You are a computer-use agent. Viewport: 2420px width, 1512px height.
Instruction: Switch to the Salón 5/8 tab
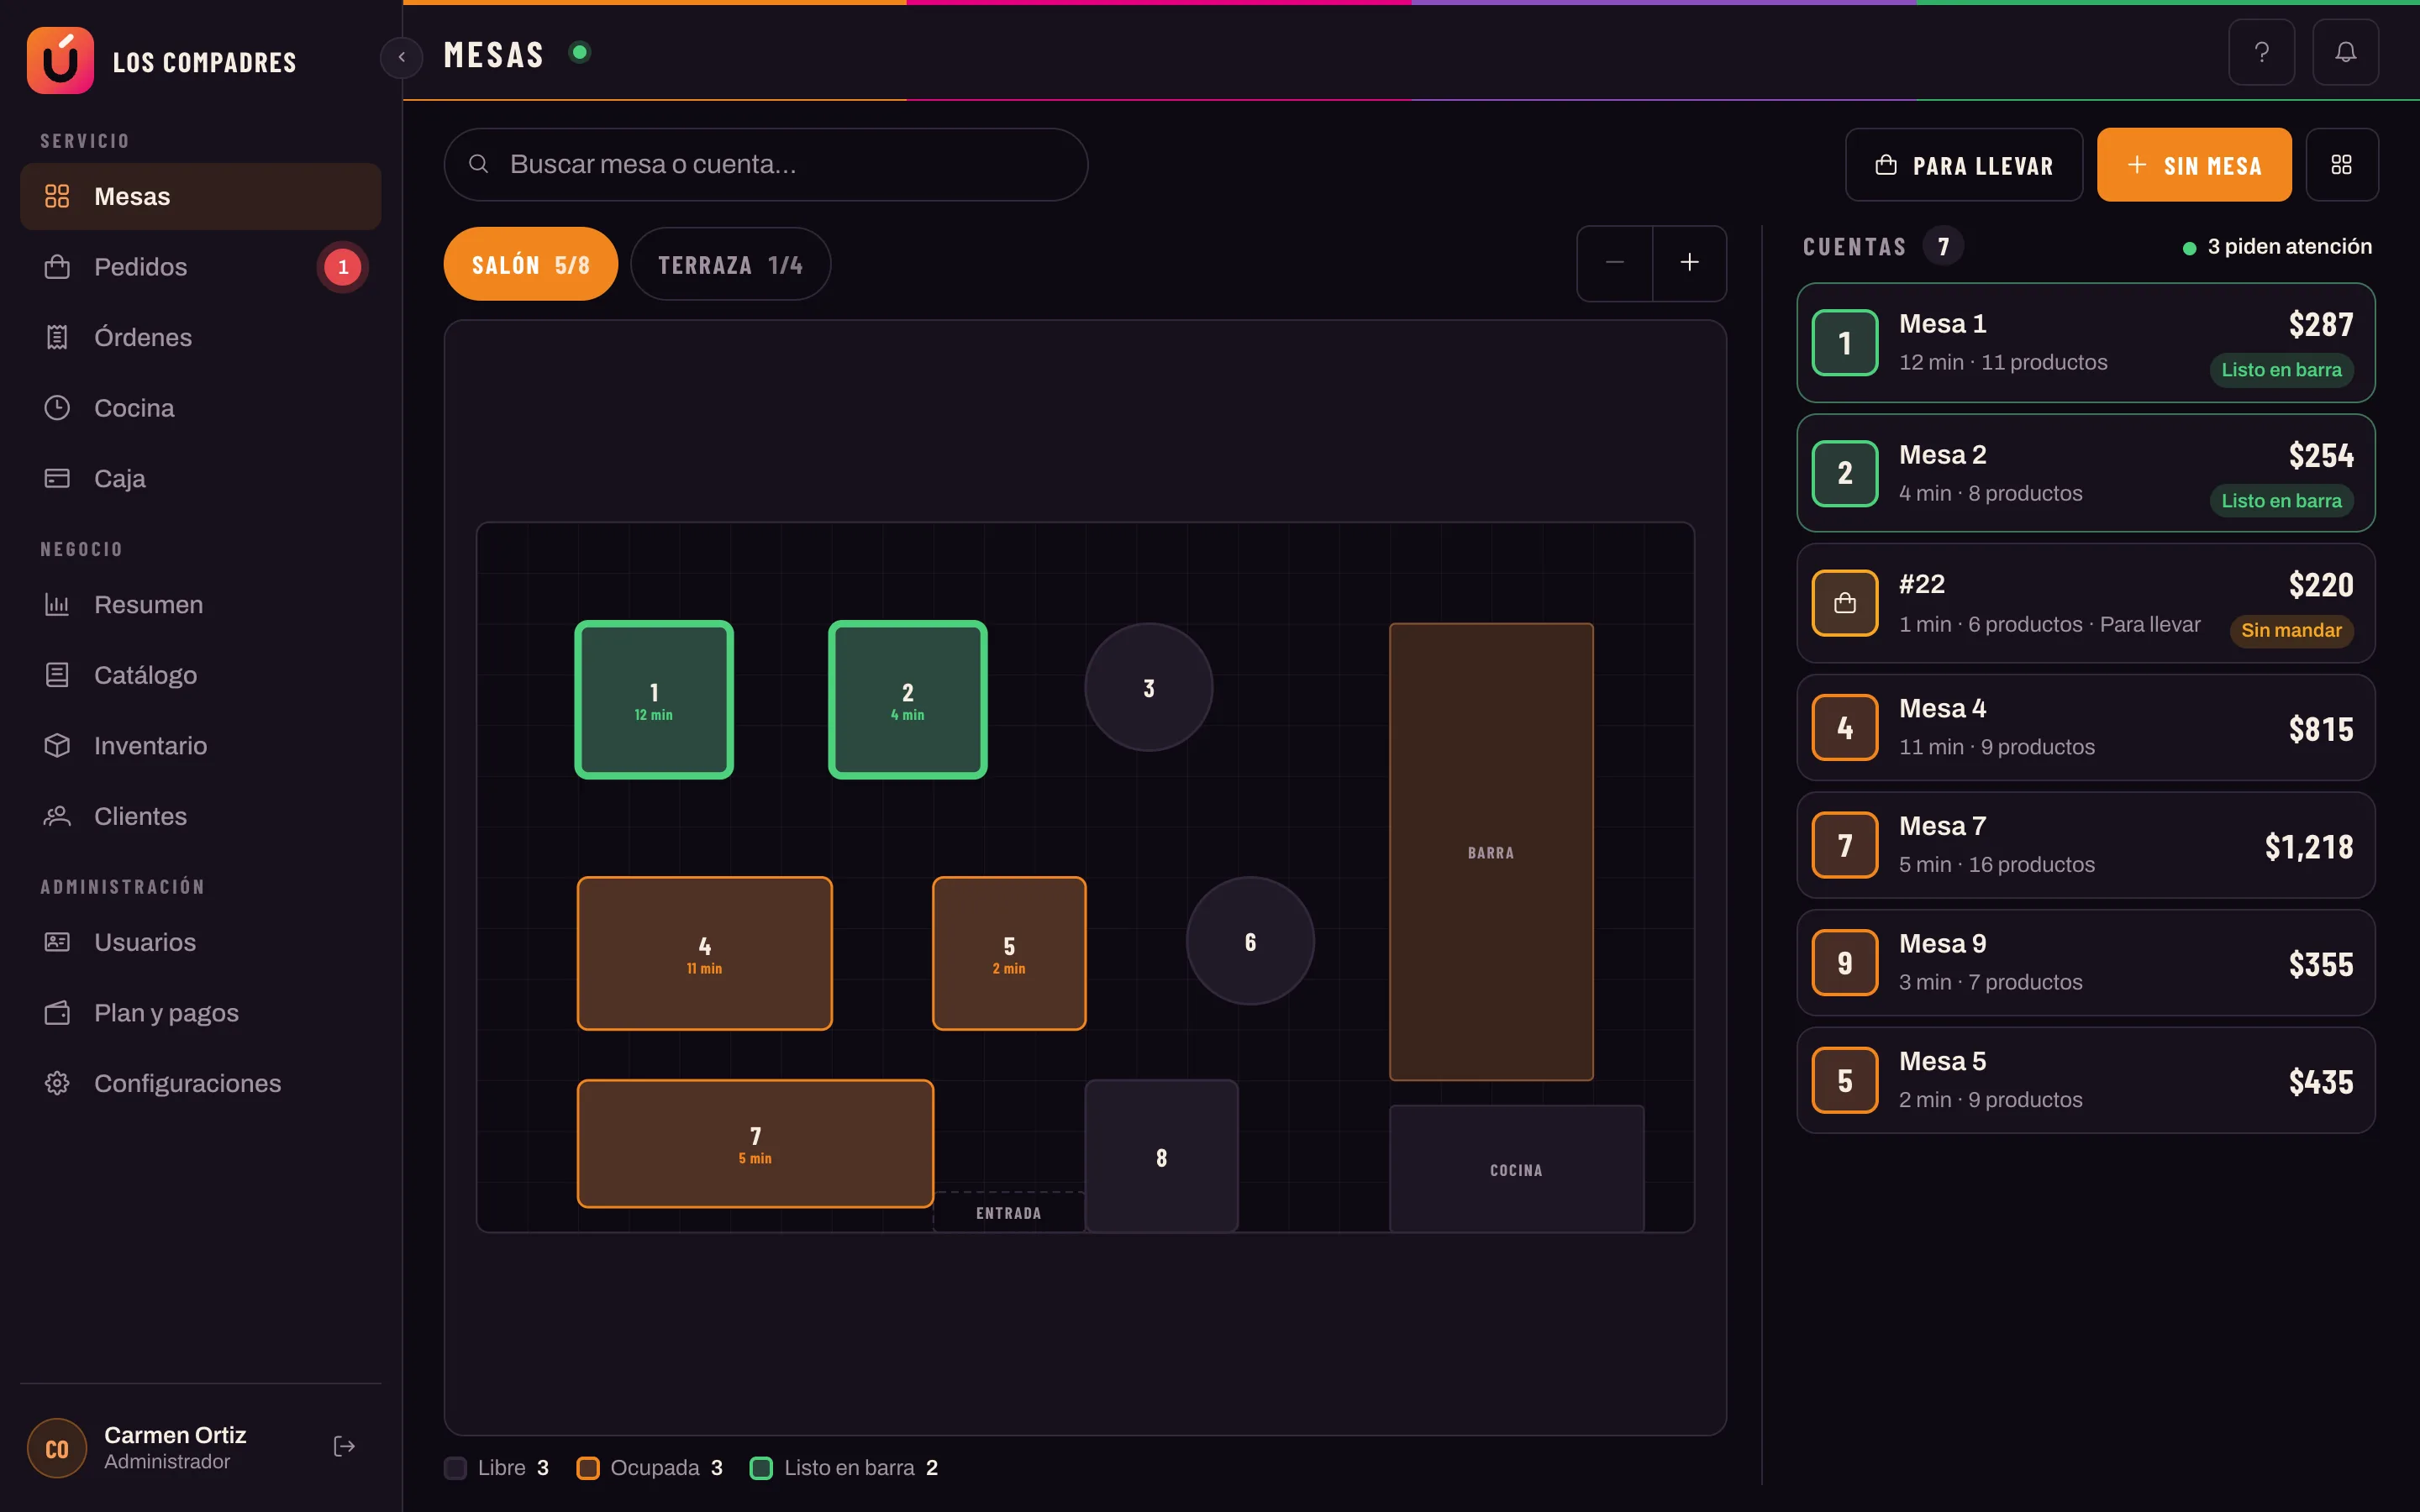coord(531,264)
